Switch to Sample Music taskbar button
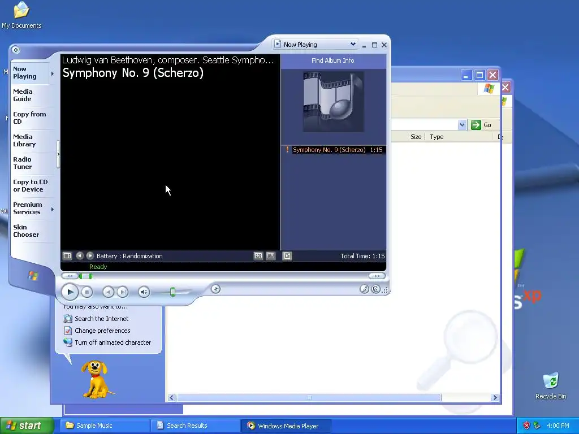This screenshot has width=579, height=434. 105,426
